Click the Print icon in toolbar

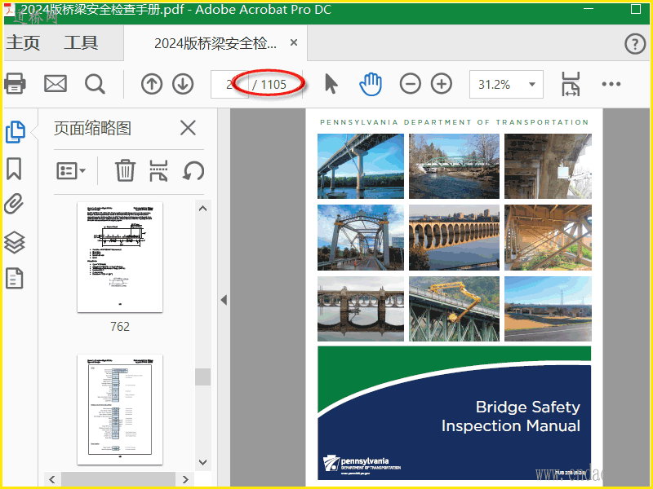coord(15,84)
